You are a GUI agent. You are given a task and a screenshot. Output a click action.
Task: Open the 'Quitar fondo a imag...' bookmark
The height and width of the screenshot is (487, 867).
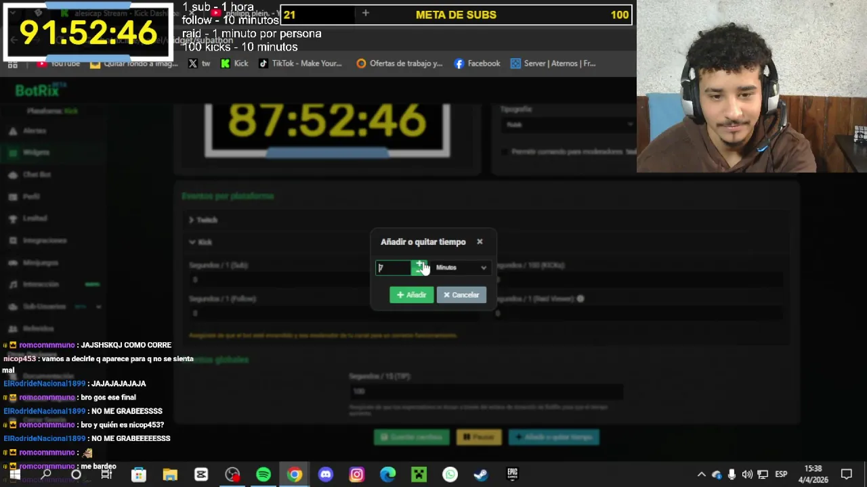pyautogui.click(x=133, y=64)
